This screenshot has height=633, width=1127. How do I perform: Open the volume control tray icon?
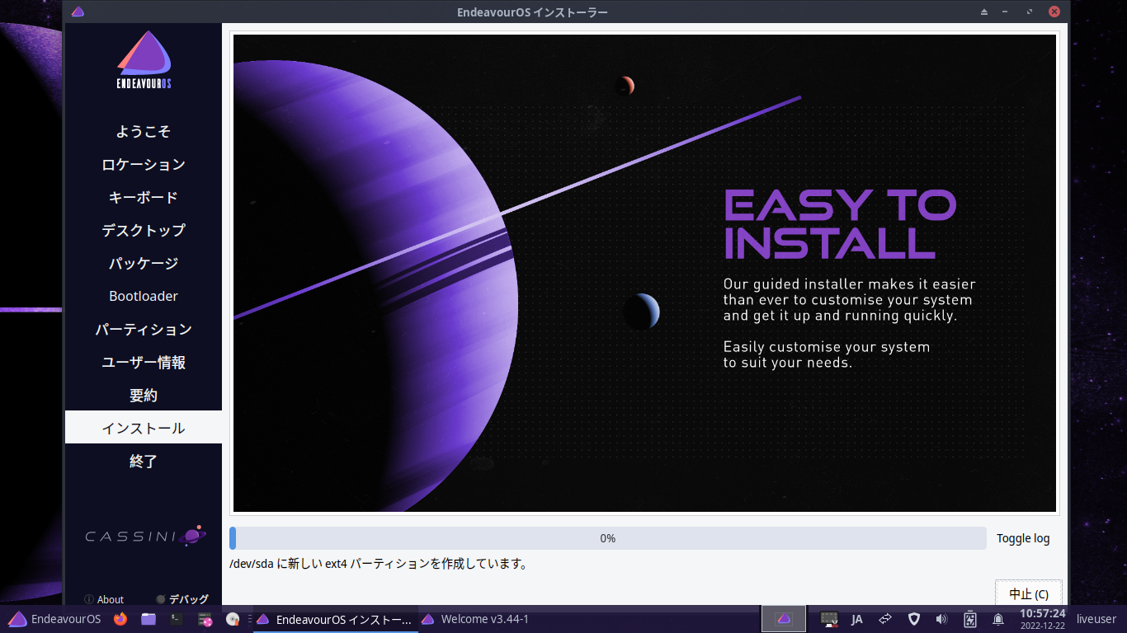point(941,619)
